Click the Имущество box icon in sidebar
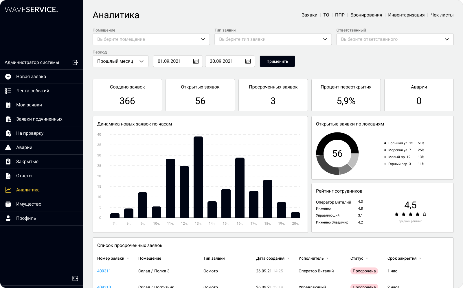The image size is (463, 288). click(8, 204)
